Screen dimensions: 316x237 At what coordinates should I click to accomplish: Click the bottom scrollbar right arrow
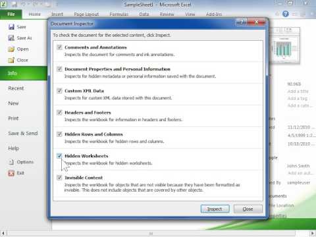coord(313,233)
